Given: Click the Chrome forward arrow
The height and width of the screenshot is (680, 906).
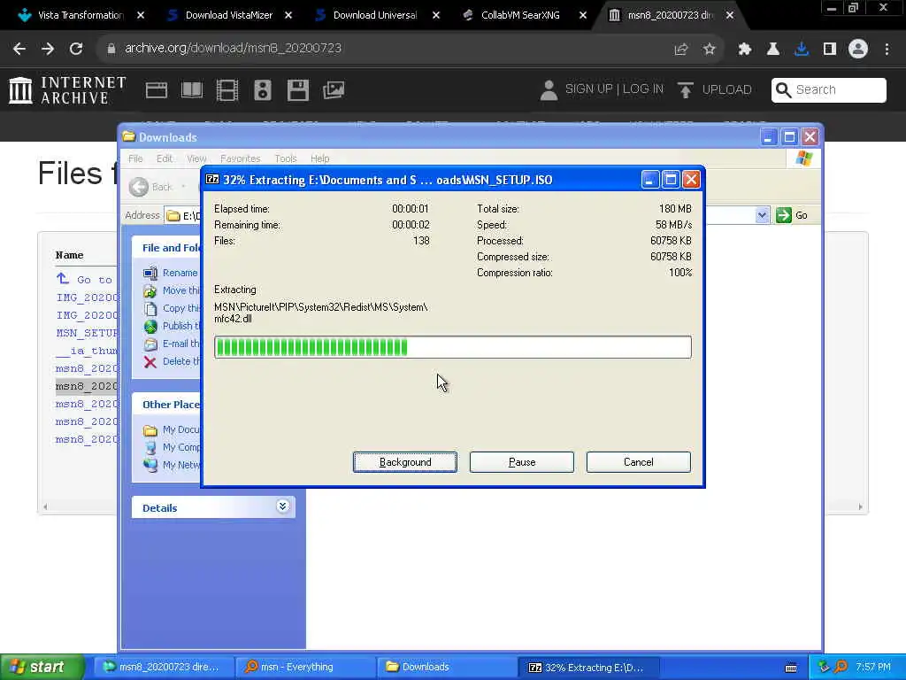Looking at the screenshot, I should 48,49.
